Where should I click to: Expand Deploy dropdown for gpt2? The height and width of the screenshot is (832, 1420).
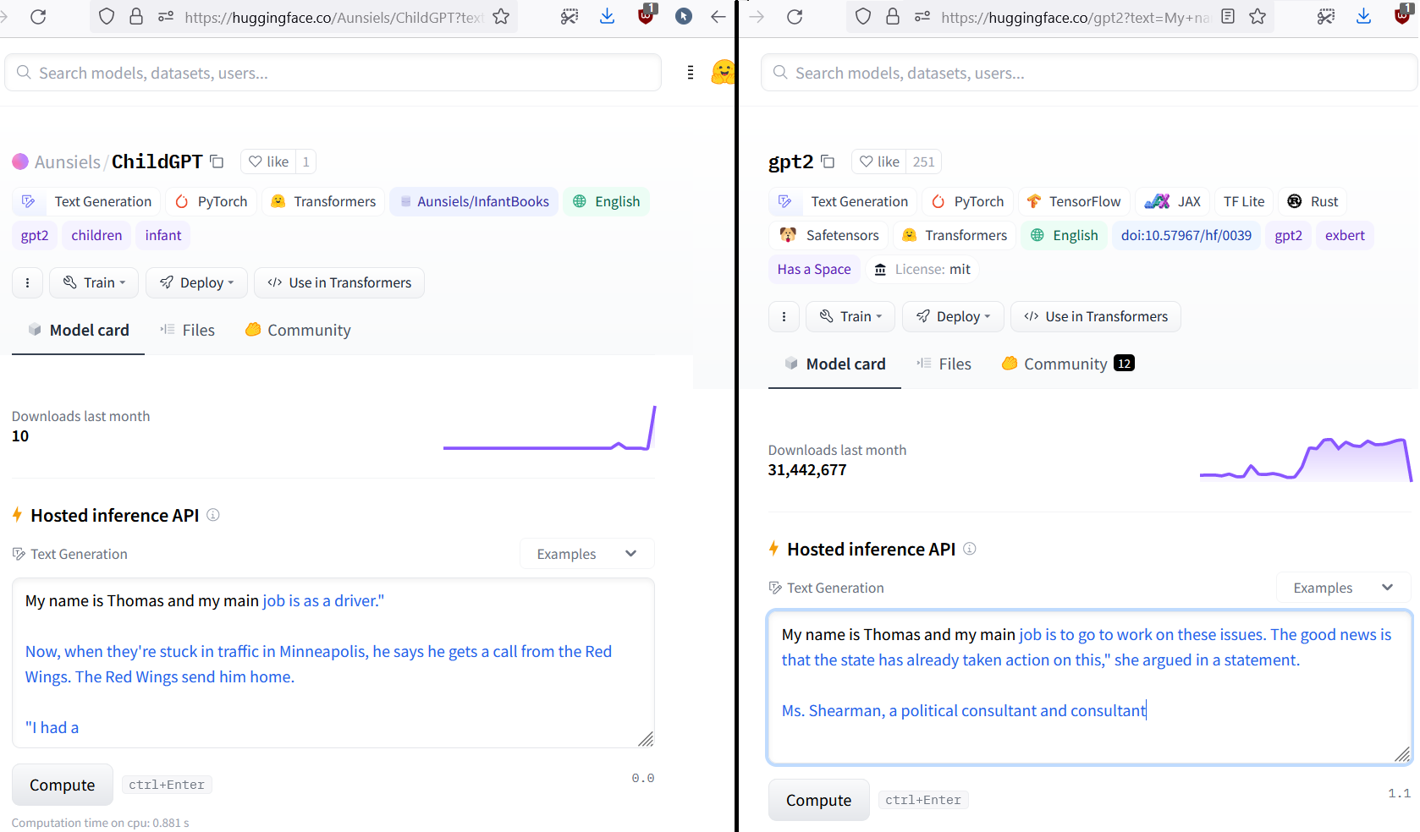[953, 316]
